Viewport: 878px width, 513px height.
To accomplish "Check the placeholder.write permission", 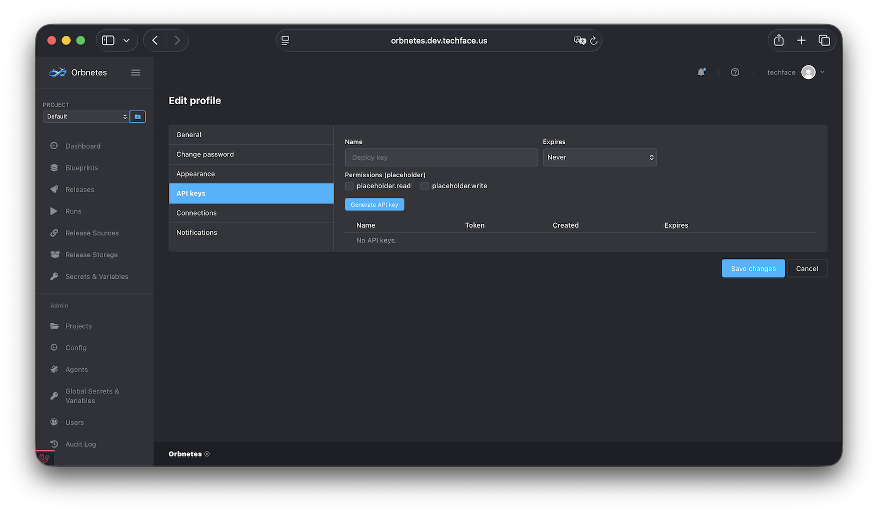I will pos(425,186).
